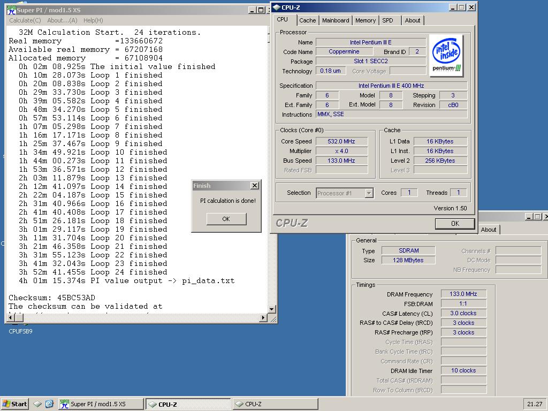The image size is (548, 411).
Task: Click the Level 2 cache value 256 KBytes
Action: pos(440,161)
